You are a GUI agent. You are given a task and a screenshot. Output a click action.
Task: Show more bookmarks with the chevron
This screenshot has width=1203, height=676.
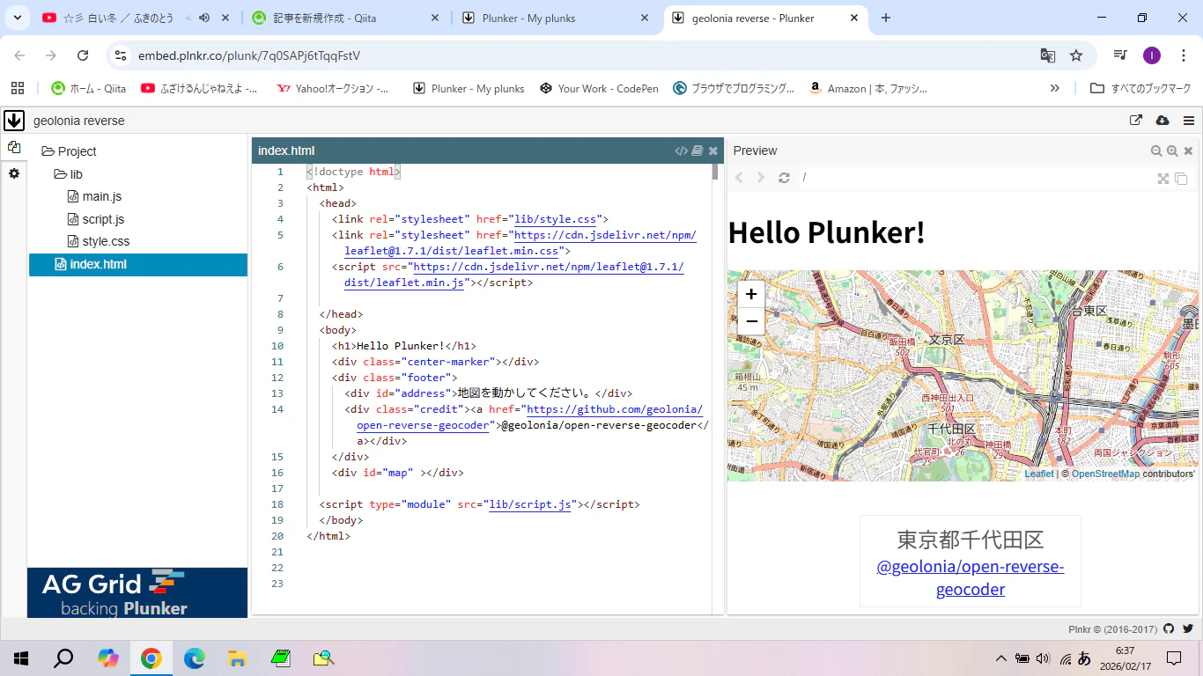coord(1055,88)
